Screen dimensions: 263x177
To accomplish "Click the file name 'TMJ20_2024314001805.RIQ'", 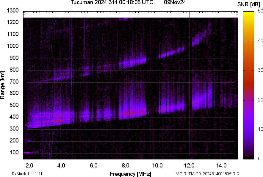I will [x=214, y=174].
